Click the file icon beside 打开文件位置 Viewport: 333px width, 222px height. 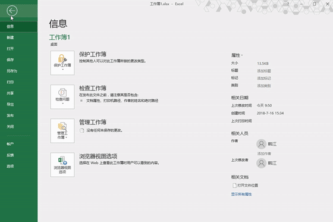(x=234, y=186)
